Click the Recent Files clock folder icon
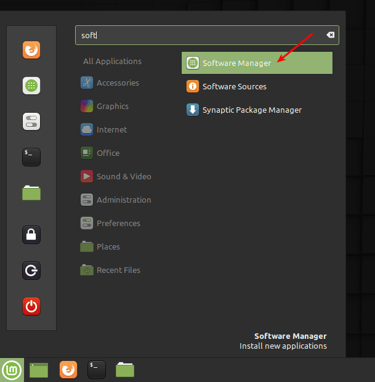Screen dimensions: 375x382 87,270
